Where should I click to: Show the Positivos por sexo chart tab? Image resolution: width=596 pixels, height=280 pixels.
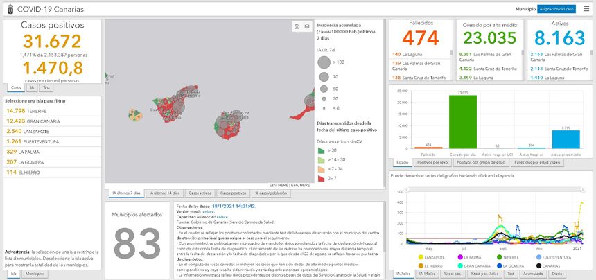pyautogui.click(x=431, y=162)
